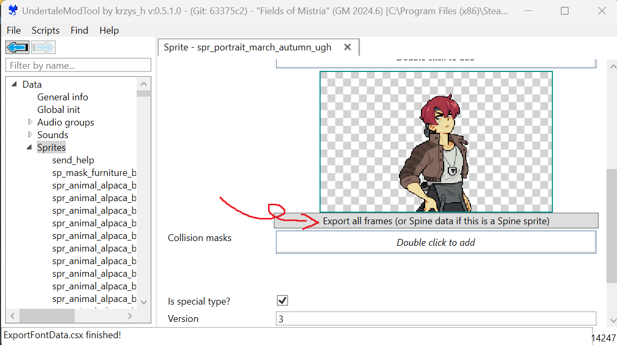
Task: Select Global init in the tree
Action: point(59,109)
